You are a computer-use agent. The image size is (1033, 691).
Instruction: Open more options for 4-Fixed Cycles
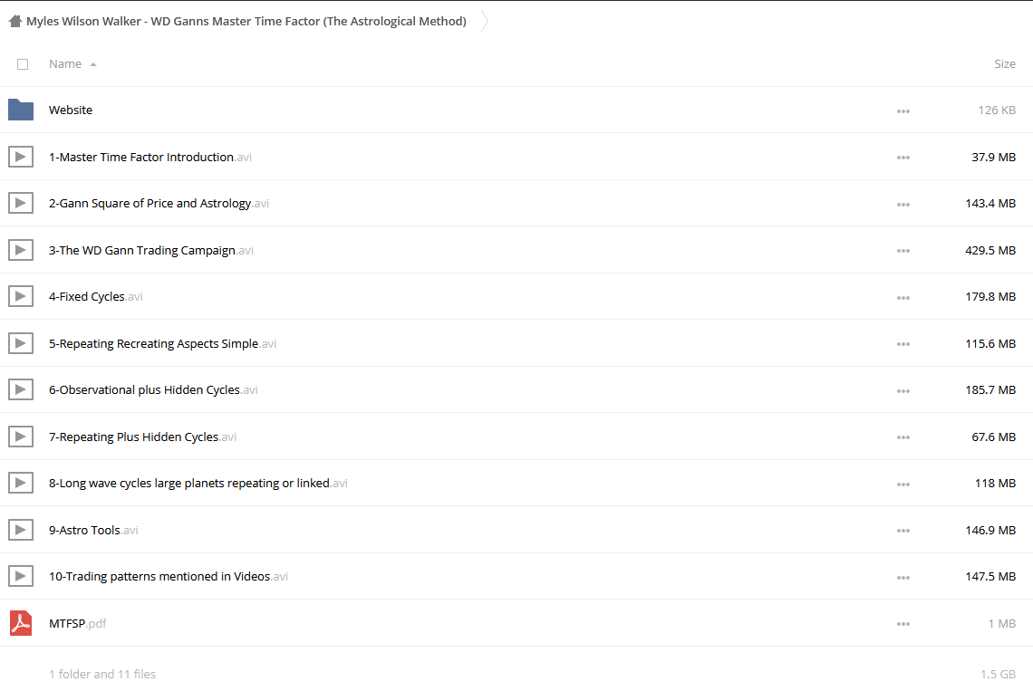pyautogui.click(x=903, y=298)
